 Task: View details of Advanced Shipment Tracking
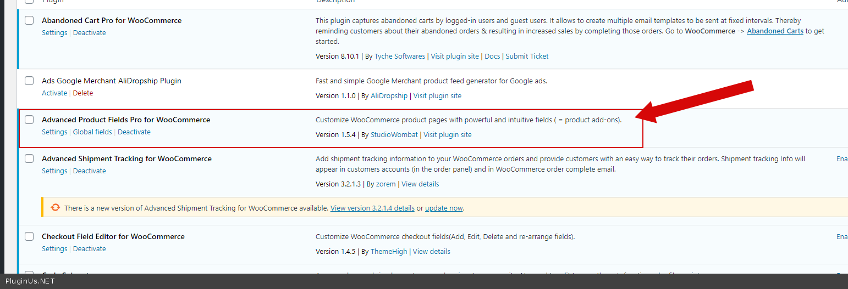420,184
